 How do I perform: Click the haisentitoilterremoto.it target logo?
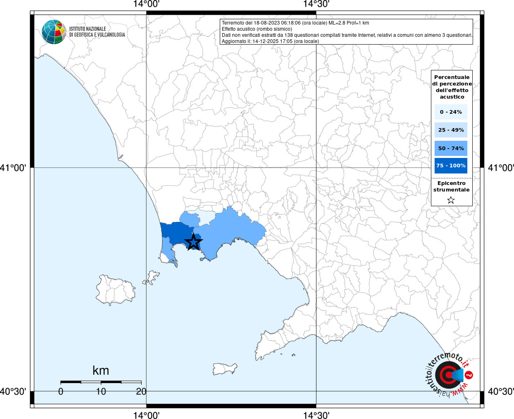[x=449, y=374]
